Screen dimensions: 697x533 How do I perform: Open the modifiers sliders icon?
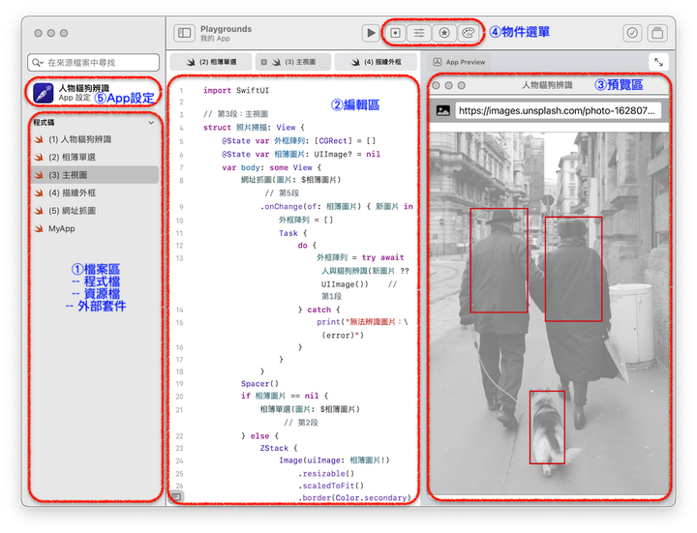click(x=419, y=33)
